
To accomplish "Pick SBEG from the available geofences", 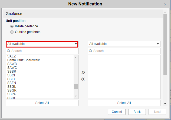I will click(12, 79).
